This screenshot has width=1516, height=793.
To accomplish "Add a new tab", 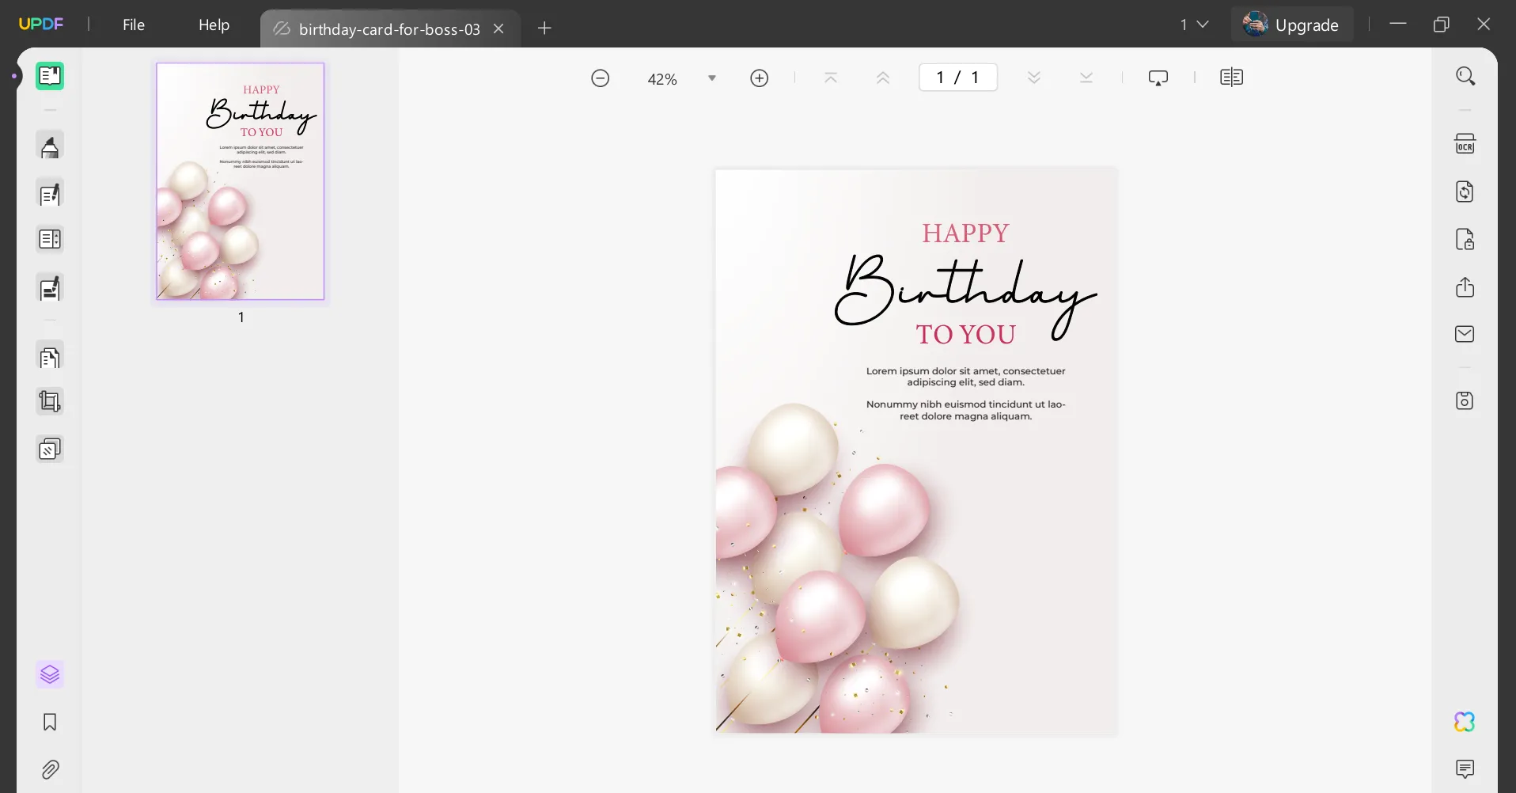I will 544,28.
